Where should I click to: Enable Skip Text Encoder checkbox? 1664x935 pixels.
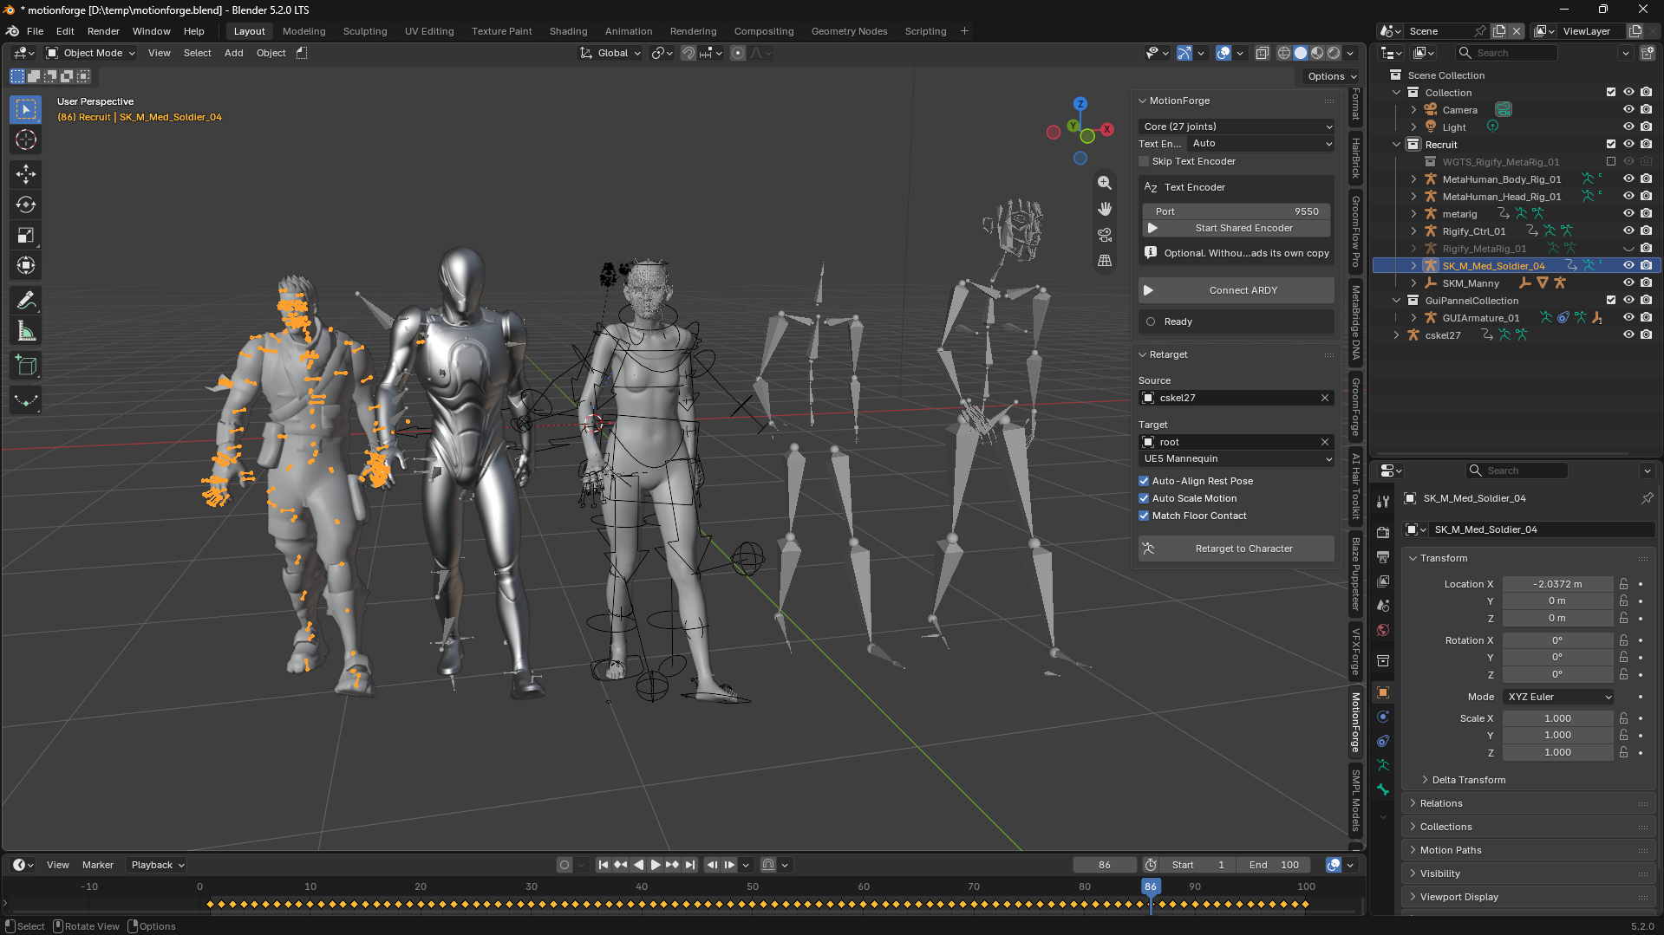point(1144,161)
